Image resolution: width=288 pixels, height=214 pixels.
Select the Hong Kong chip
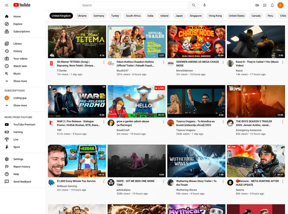(x=215, y=16)
